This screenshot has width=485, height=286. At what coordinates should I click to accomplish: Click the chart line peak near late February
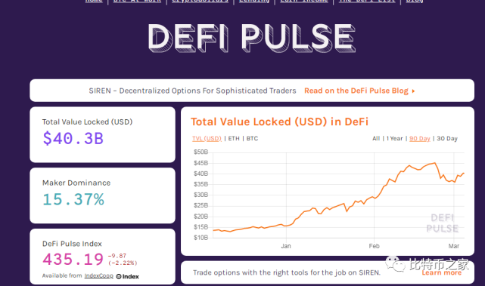[435, 163]
